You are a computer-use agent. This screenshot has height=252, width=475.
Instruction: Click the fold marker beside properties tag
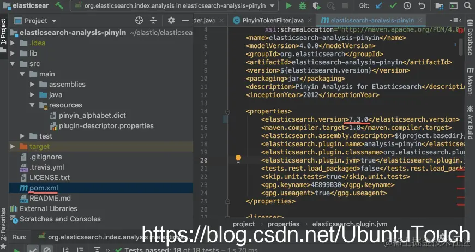227,111
